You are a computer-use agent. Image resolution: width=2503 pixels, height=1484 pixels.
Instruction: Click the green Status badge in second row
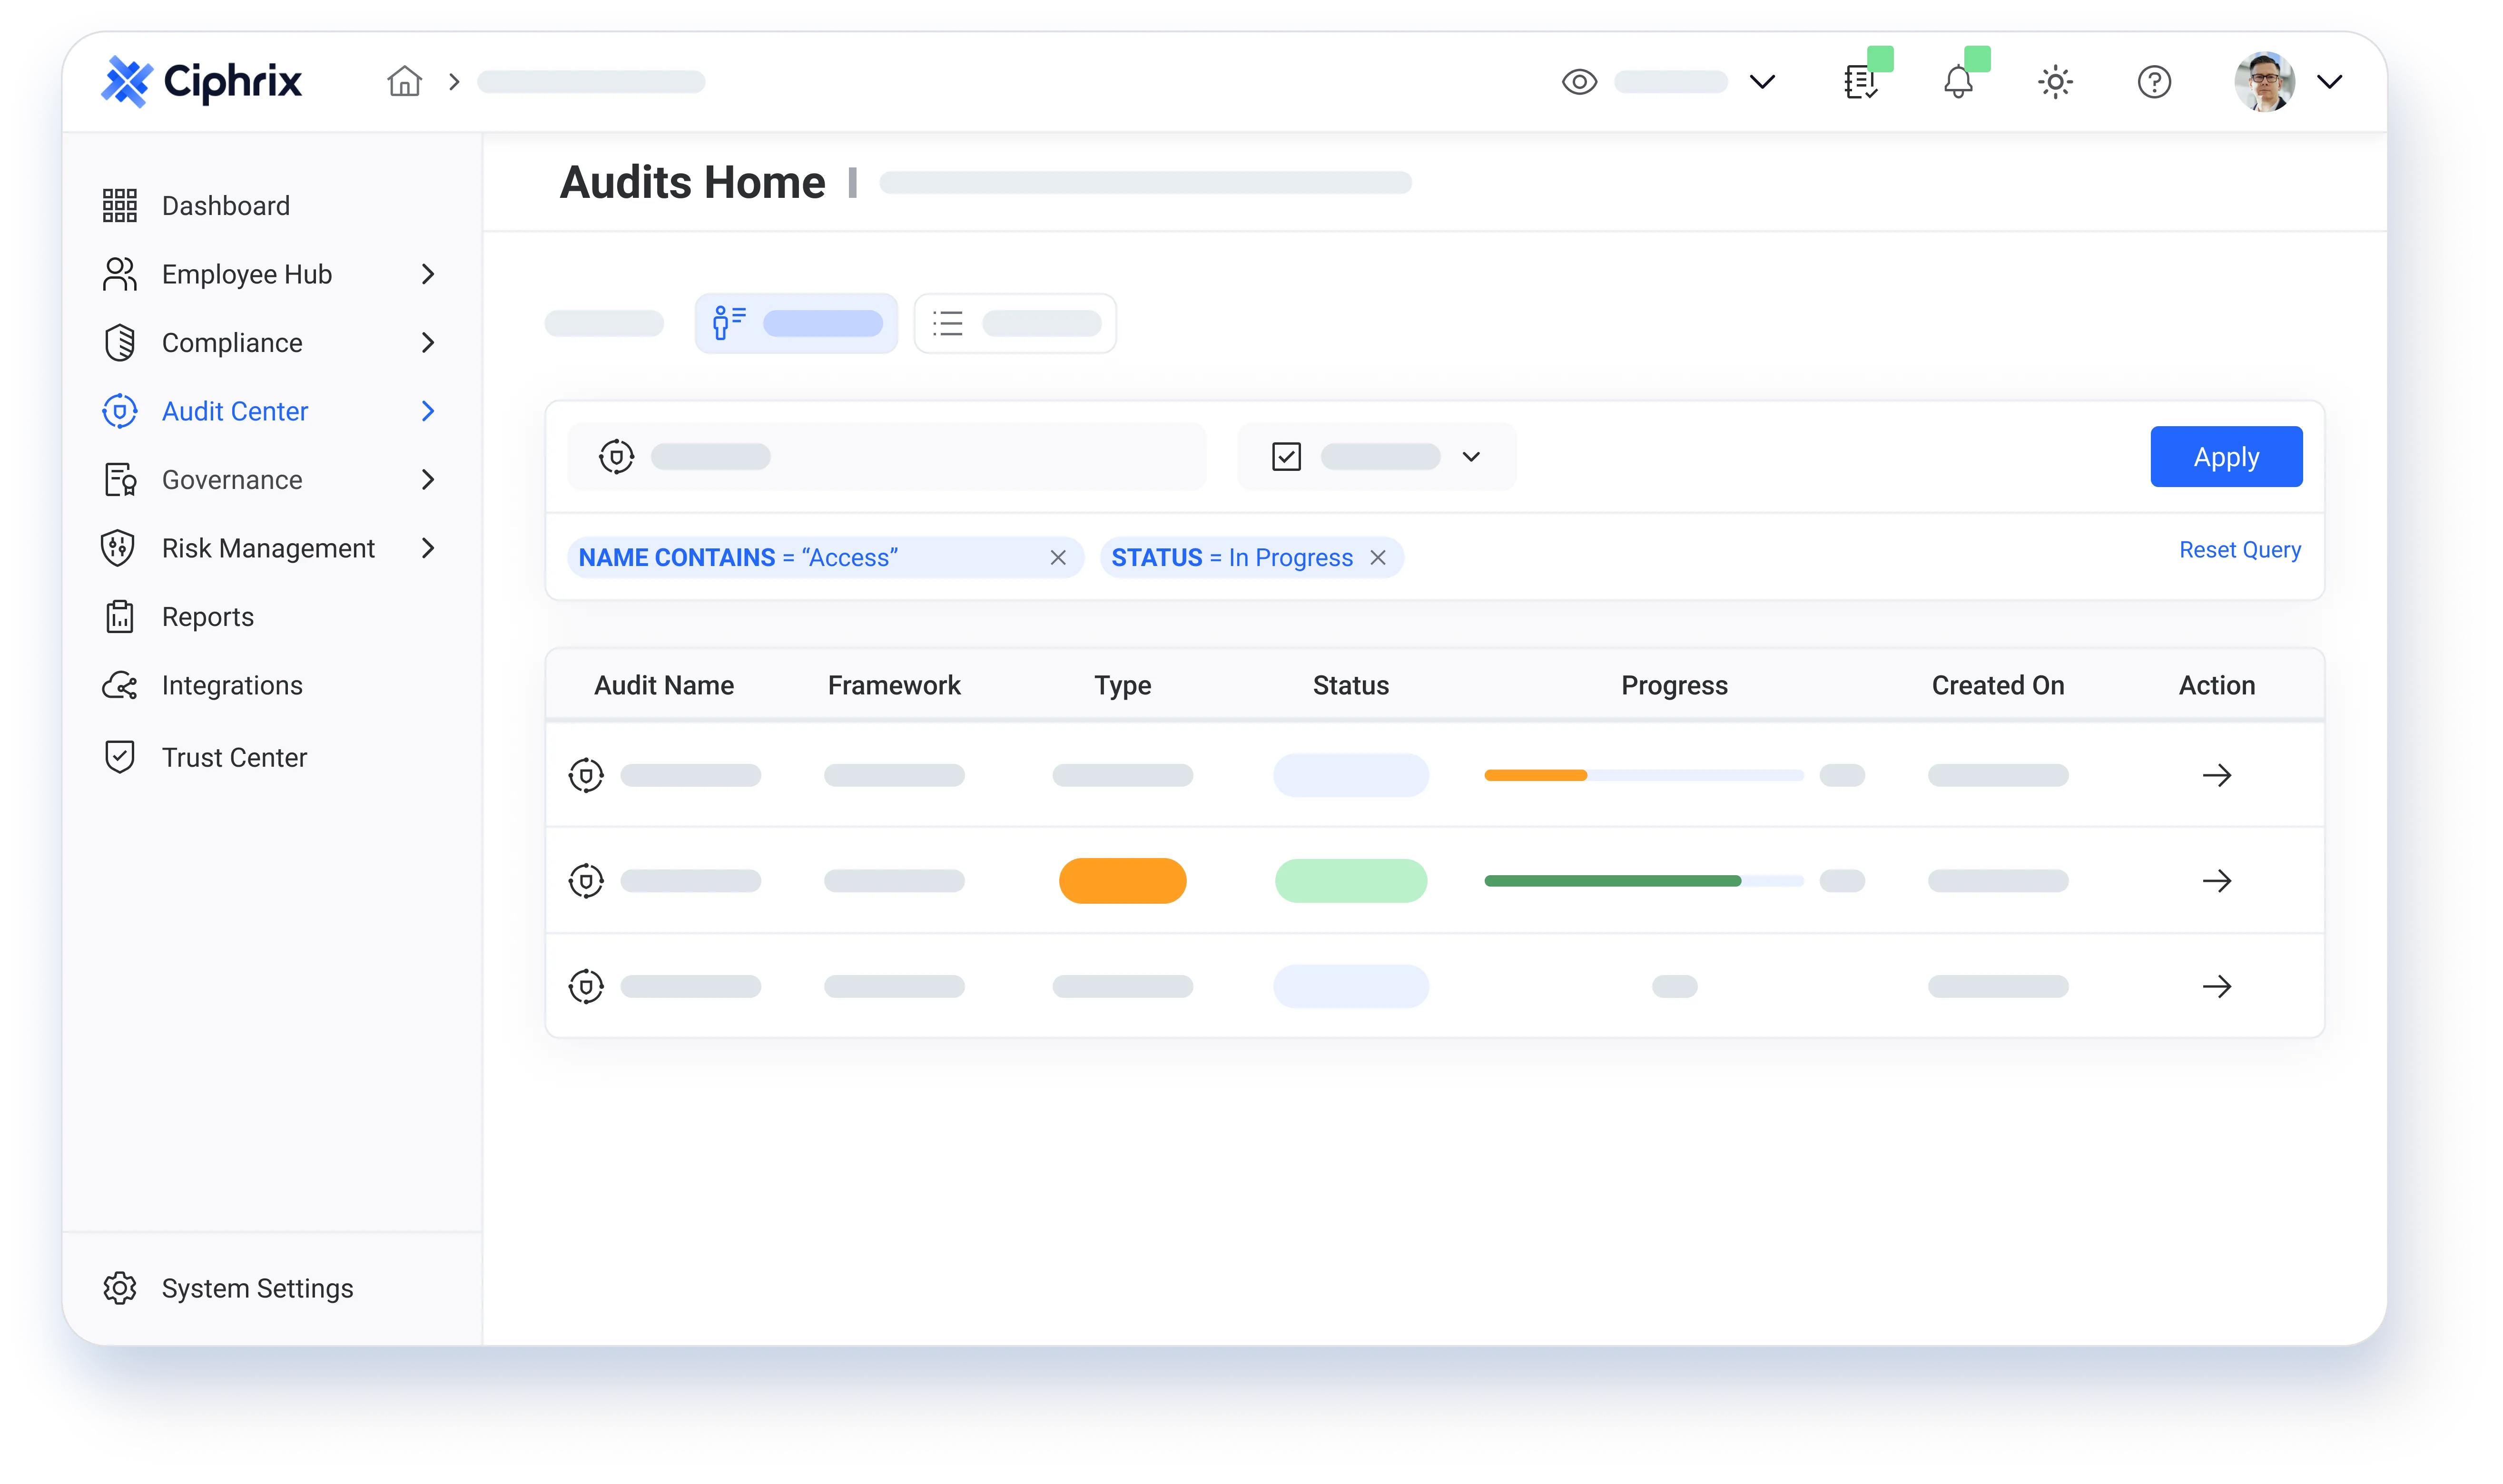1350,881
